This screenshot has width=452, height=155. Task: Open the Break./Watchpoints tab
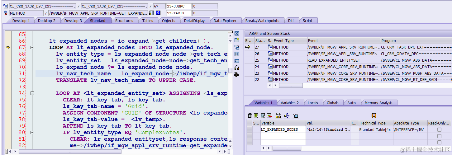tap(262, 21)
